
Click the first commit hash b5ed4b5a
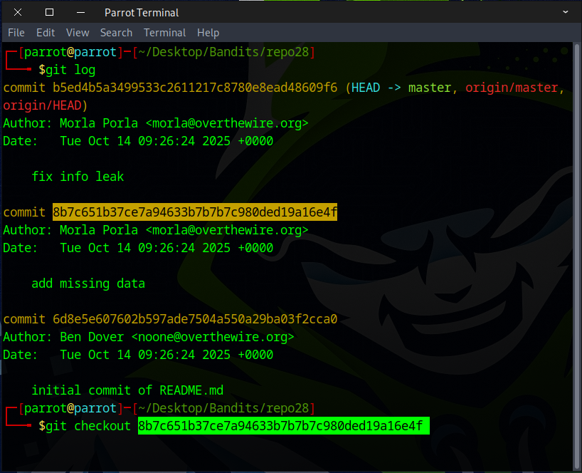click(194, 88)
